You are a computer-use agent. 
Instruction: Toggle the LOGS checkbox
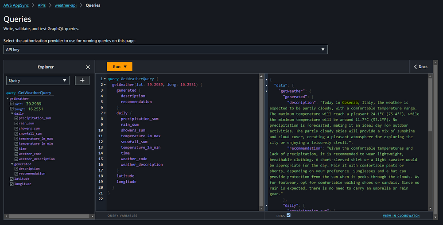tap(288, 215)
